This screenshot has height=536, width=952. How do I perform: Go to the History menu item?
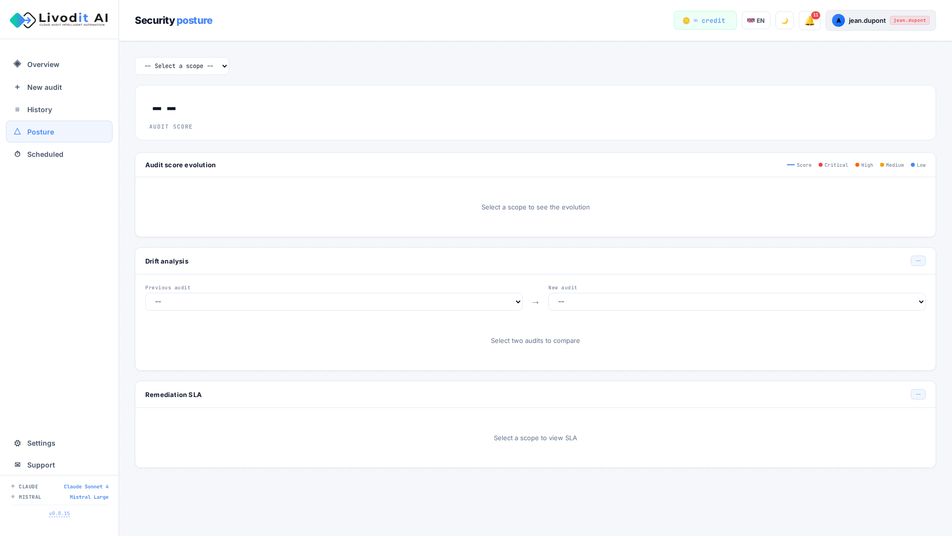(40, 110)
